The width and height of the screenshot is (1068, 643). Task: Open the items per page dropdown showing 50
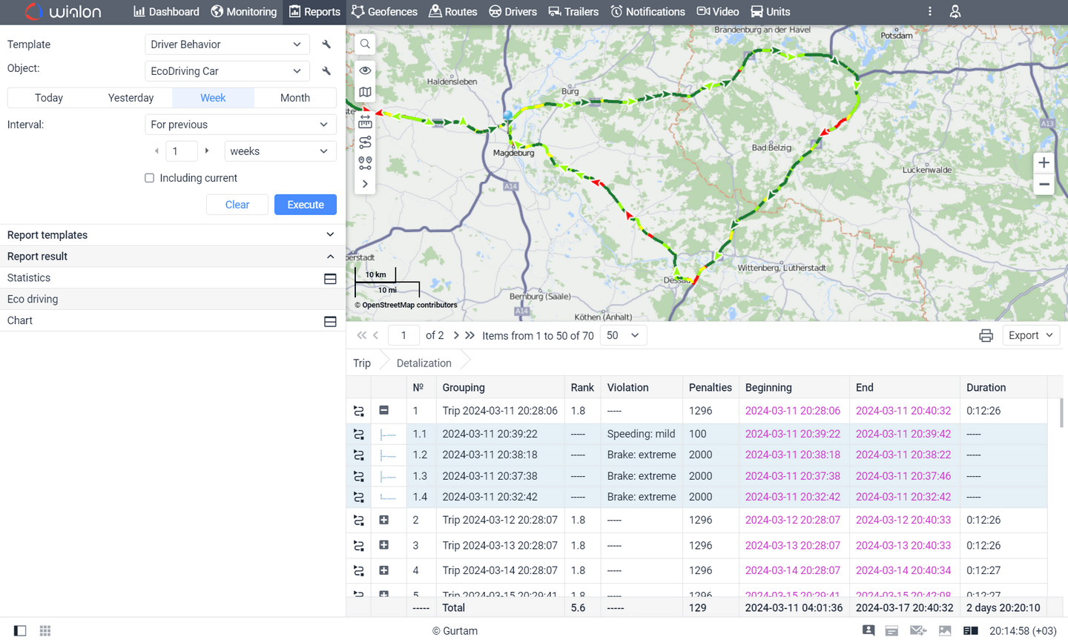(x=623, y=335)
